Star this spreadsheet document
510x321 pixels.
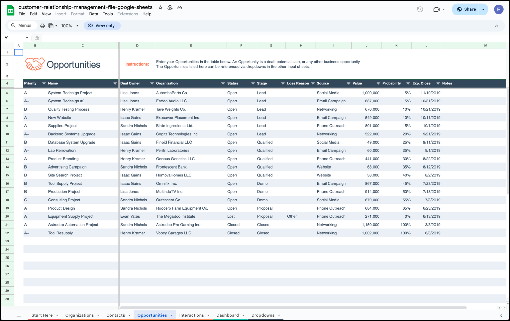(160, 7)
